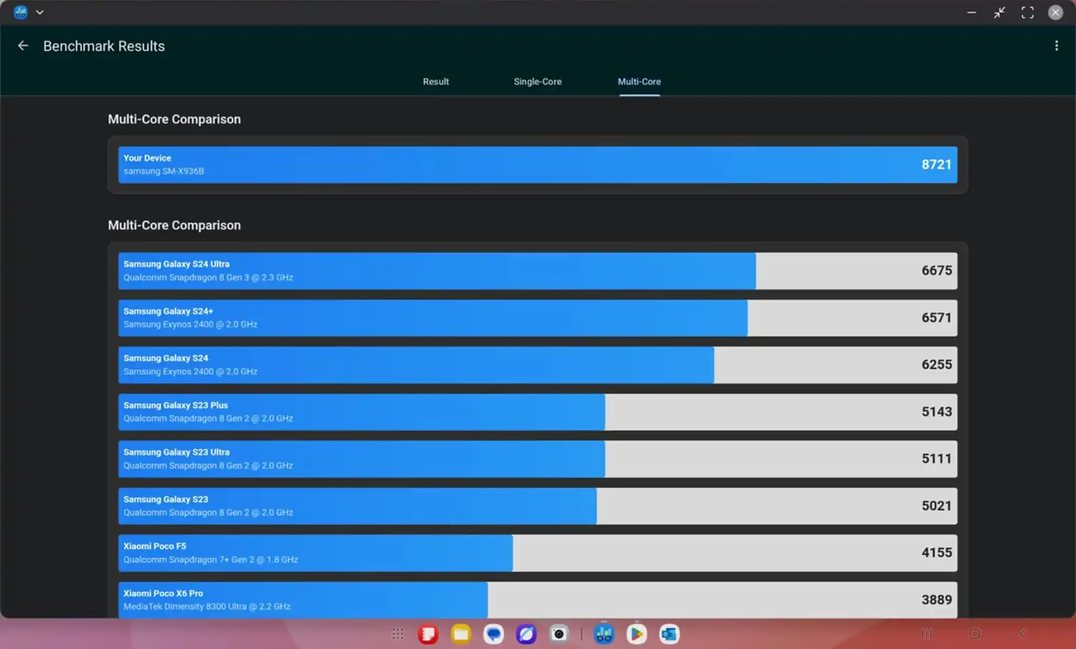The image size is (1076, 649).
Task: Launch Samsung Notes from the taskbar
Action: click(x=428, y=634)
